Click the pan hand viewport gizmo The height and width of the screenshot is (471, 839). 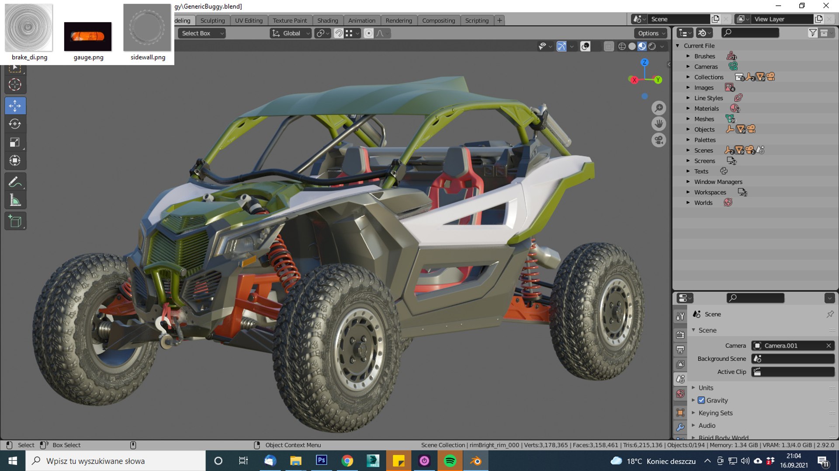659,124
